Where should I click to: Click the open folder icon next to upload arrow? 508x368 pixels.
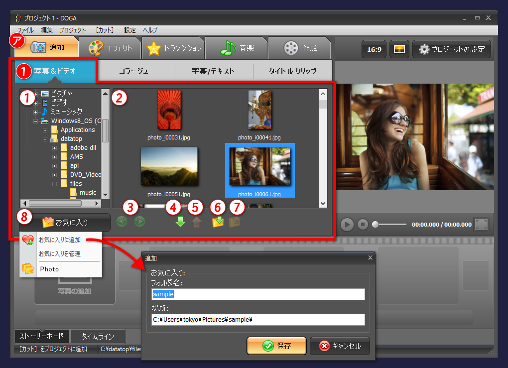218,222
